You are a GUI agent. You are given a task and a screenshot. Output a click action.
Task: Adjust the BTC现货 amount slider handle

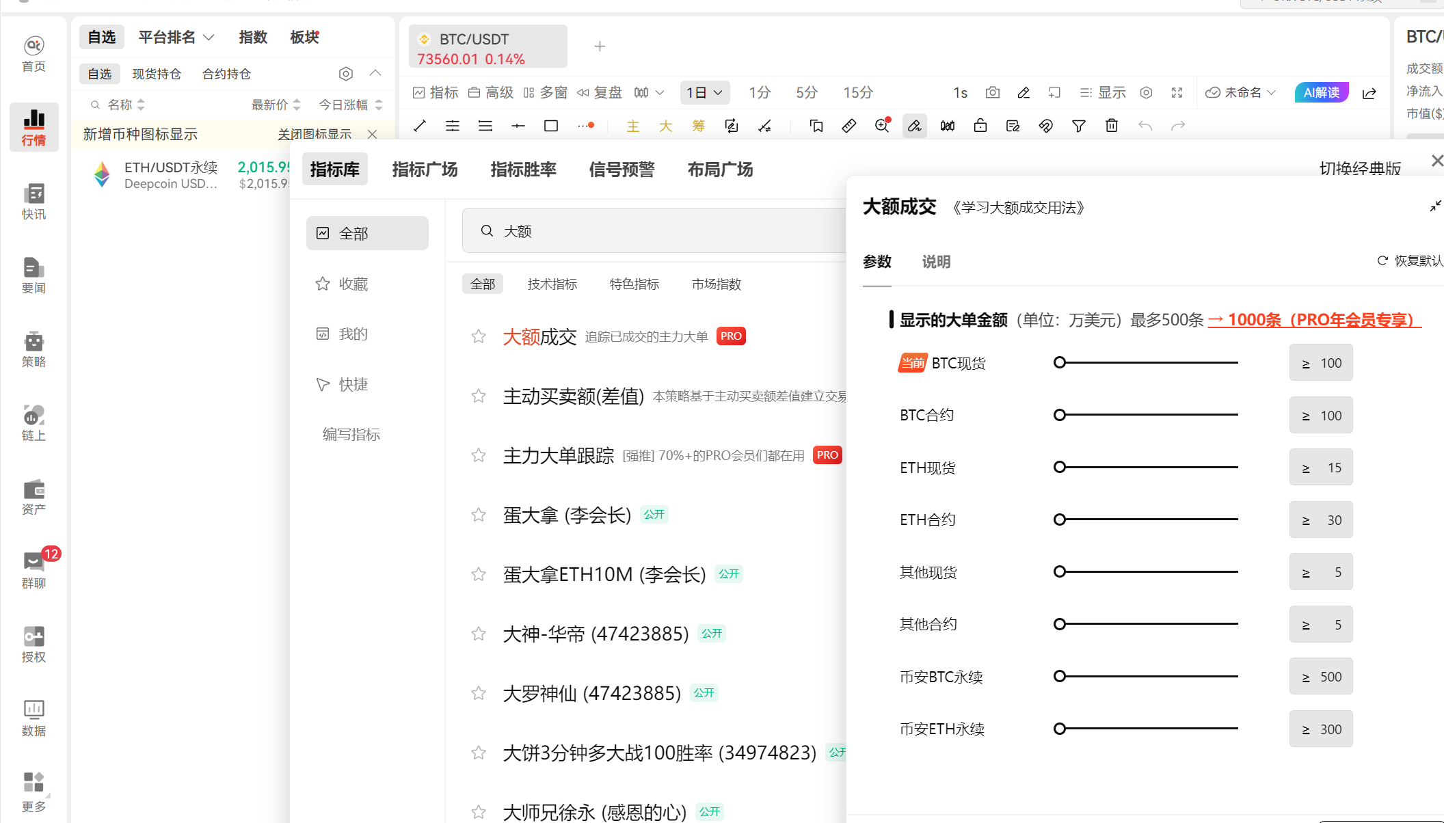(1060, 362)
